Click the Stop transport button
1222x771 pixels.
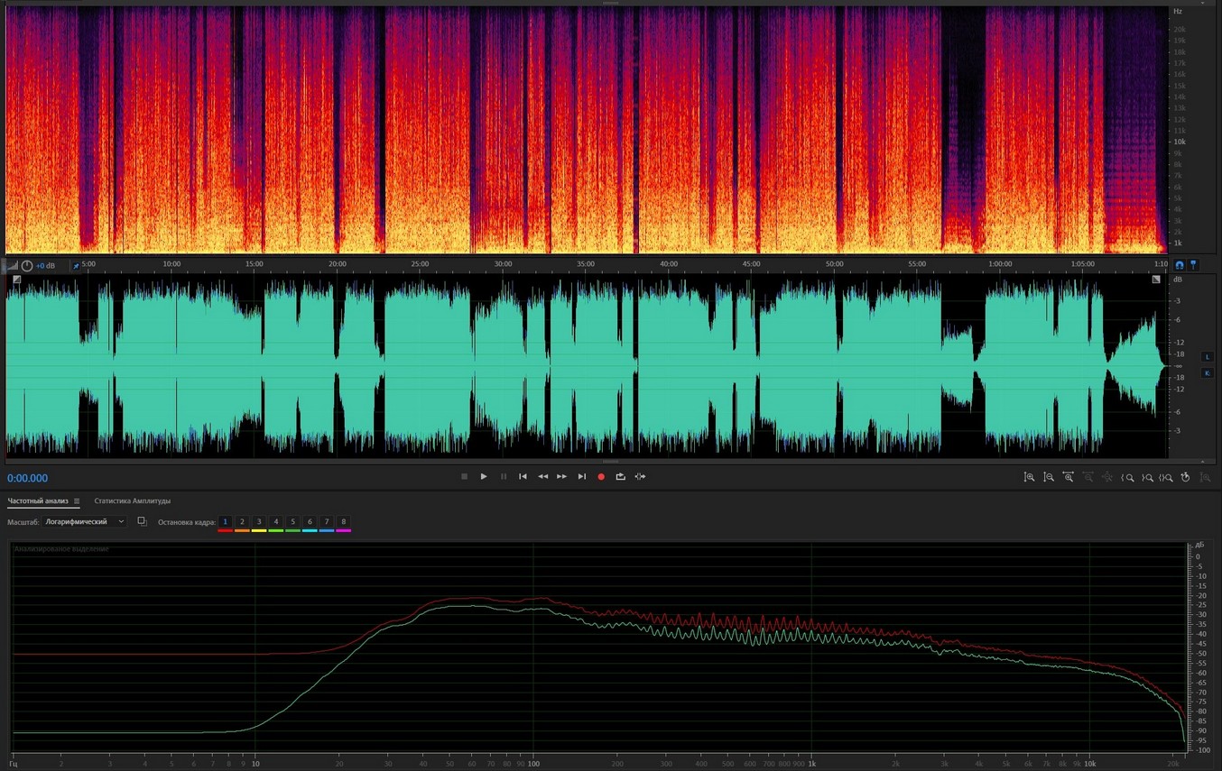pyautogui.click(x=464, y=477)
